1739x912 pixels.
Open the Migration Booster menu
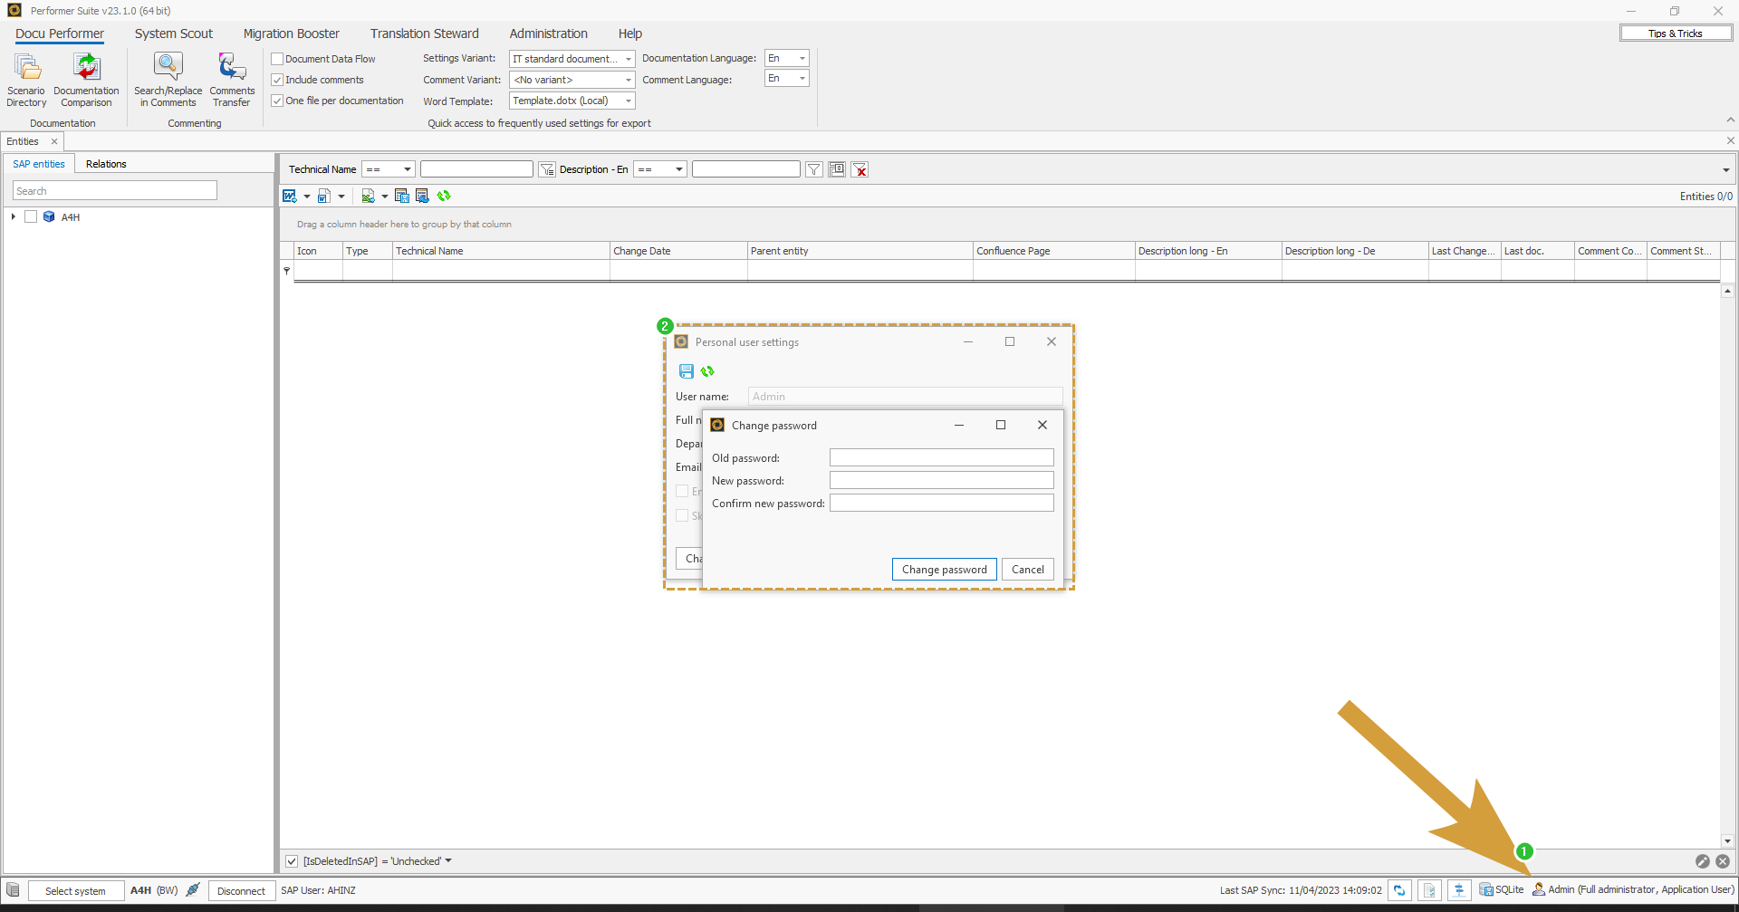291,34
